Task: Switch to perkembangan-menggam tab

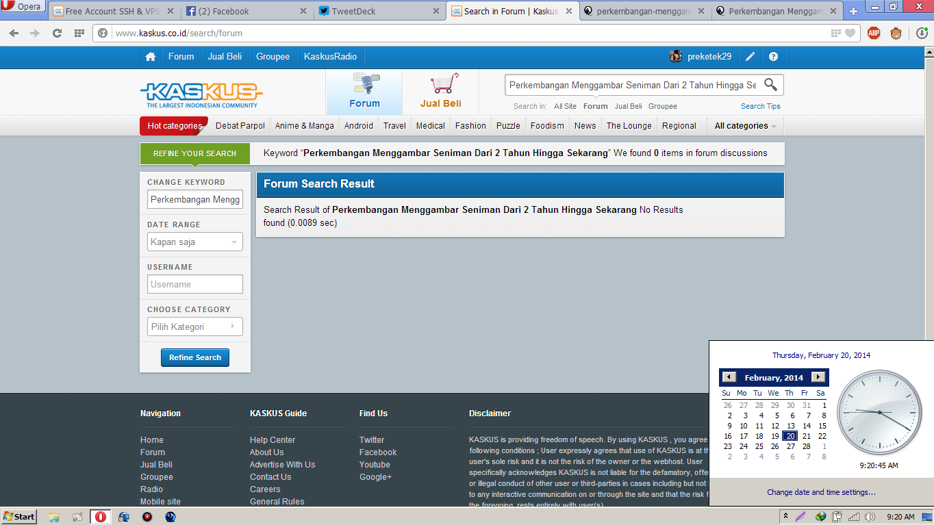Action: [644, 11]
